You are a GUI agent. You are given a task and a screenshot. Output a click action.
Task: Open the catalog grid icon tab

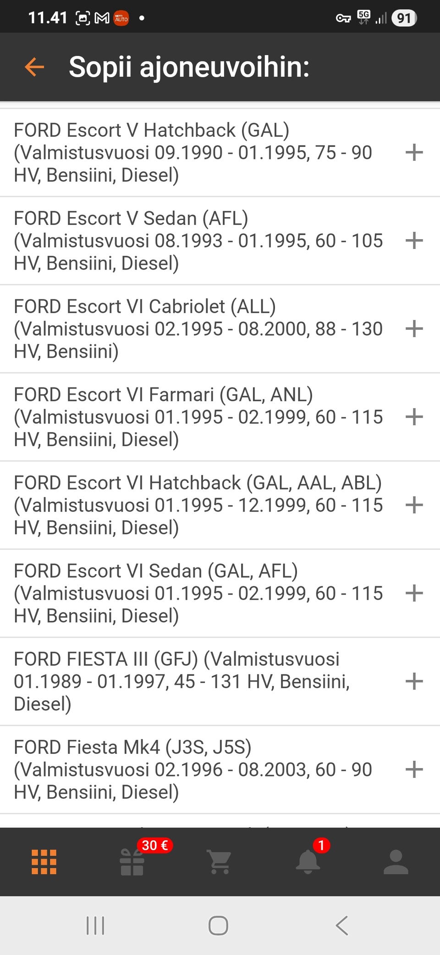point(44,862)
